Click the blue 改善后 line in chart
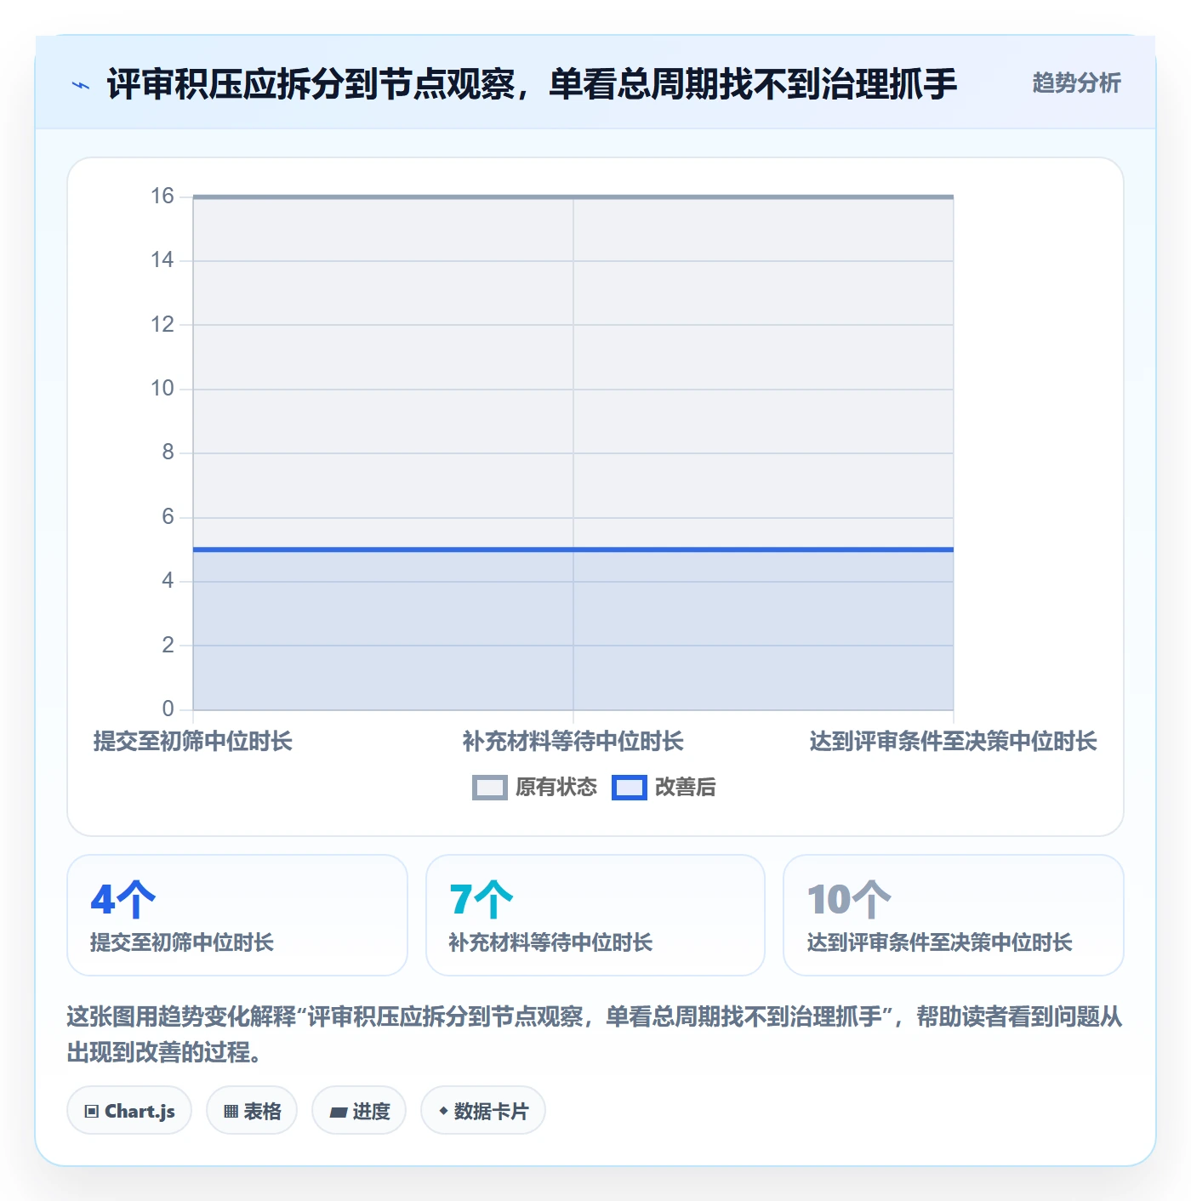Image resolution: width=1191 pixels, height=1201 pixels. coord(573,549)
